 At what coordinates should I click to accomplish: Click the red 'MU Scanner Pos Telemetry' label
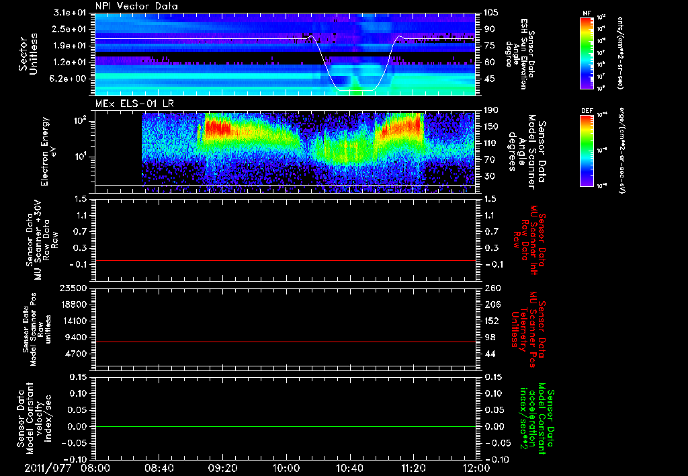click(528, 329)
